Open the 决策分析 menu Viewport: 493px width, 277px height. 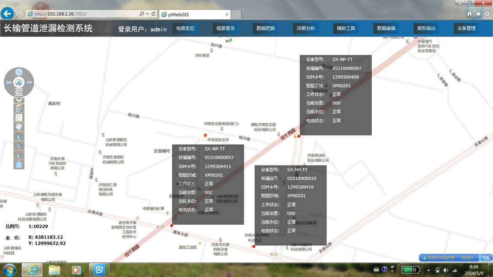pyautogui.click(x=306, y=28)
